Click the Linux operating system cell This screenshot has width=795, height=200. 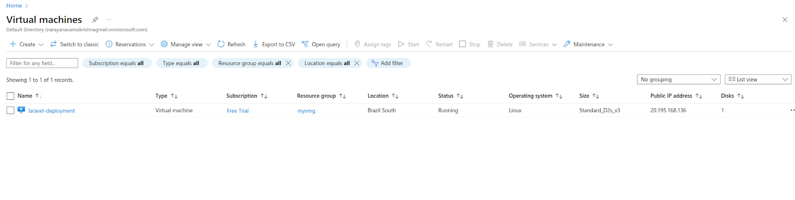tap(515, 110)
